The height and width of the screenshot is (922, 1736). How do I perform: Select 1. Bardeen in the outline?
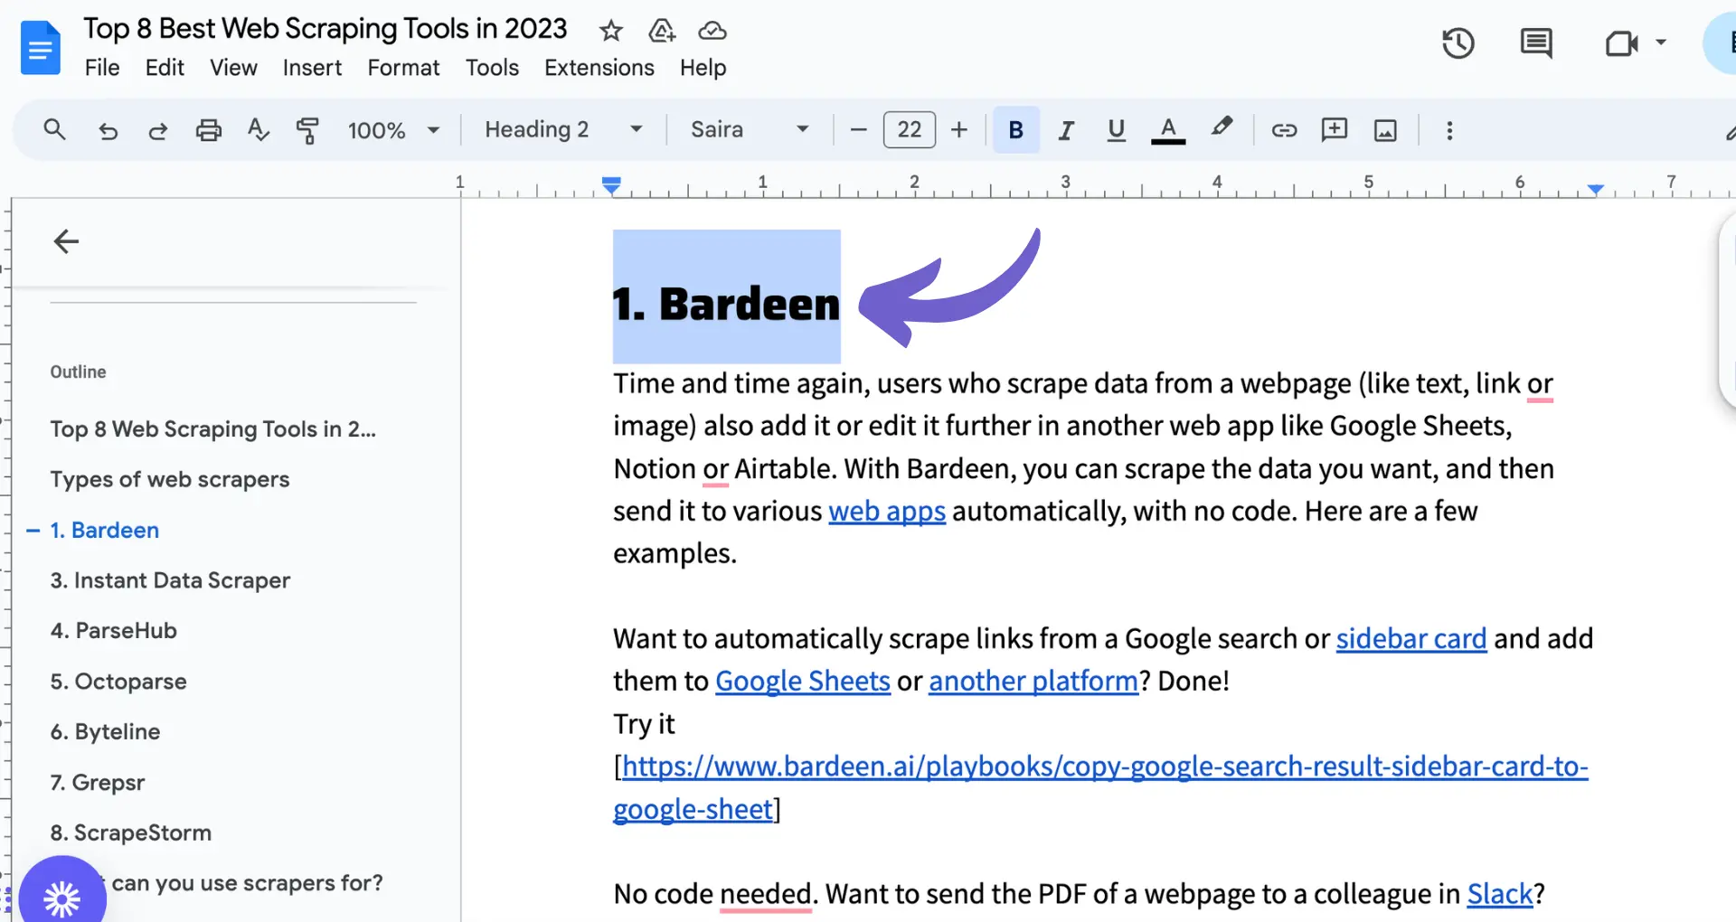pos(104,531)
